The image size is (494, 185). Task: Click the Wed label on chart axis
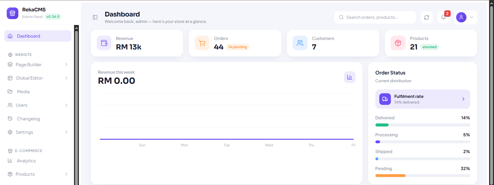269,145
